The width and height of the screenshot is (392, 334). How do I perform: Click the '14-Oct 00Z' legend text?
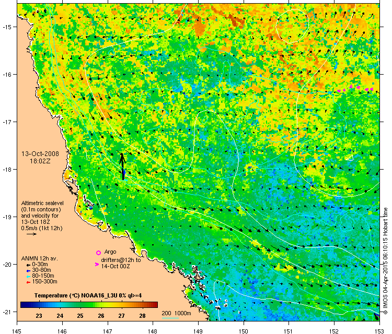[x=116, y=266]
